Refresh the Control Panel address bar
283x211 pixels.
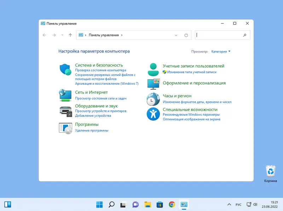tap(186, 35)
